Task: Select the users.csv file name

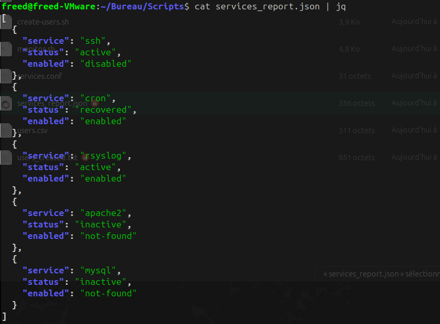Action: (32, 130)
